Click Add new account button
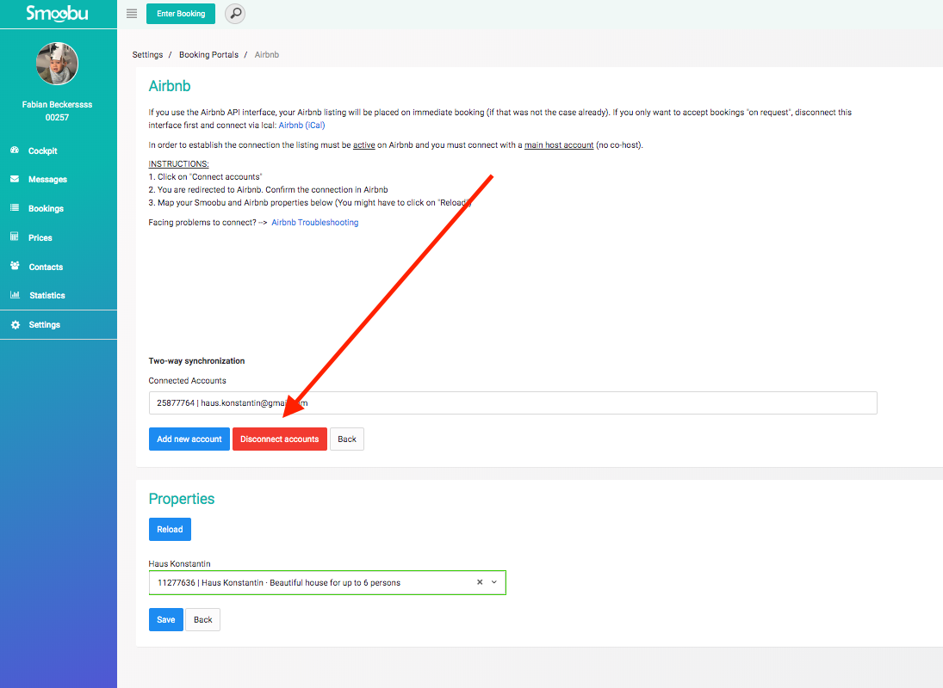943x688 pixels. (x=189, y=439)
